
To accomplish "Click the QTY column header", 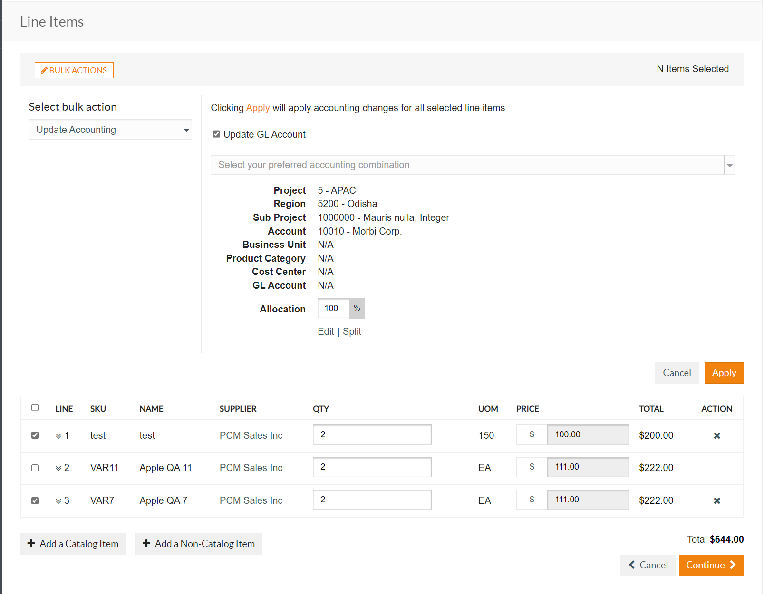I will point(321,409).
